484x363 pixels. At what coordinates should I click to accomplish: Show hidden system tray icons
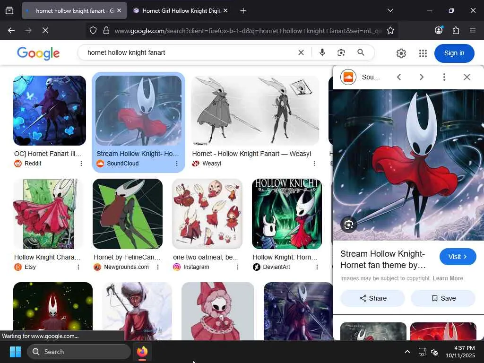click(x=407, y=352)
